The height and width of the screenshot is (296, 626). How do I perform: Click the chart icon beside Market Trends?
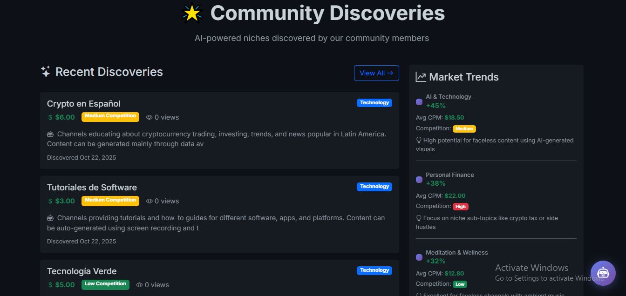[x=421, y=77]
